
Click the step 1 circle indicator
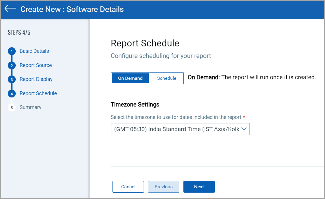click(x=12, y=51)
